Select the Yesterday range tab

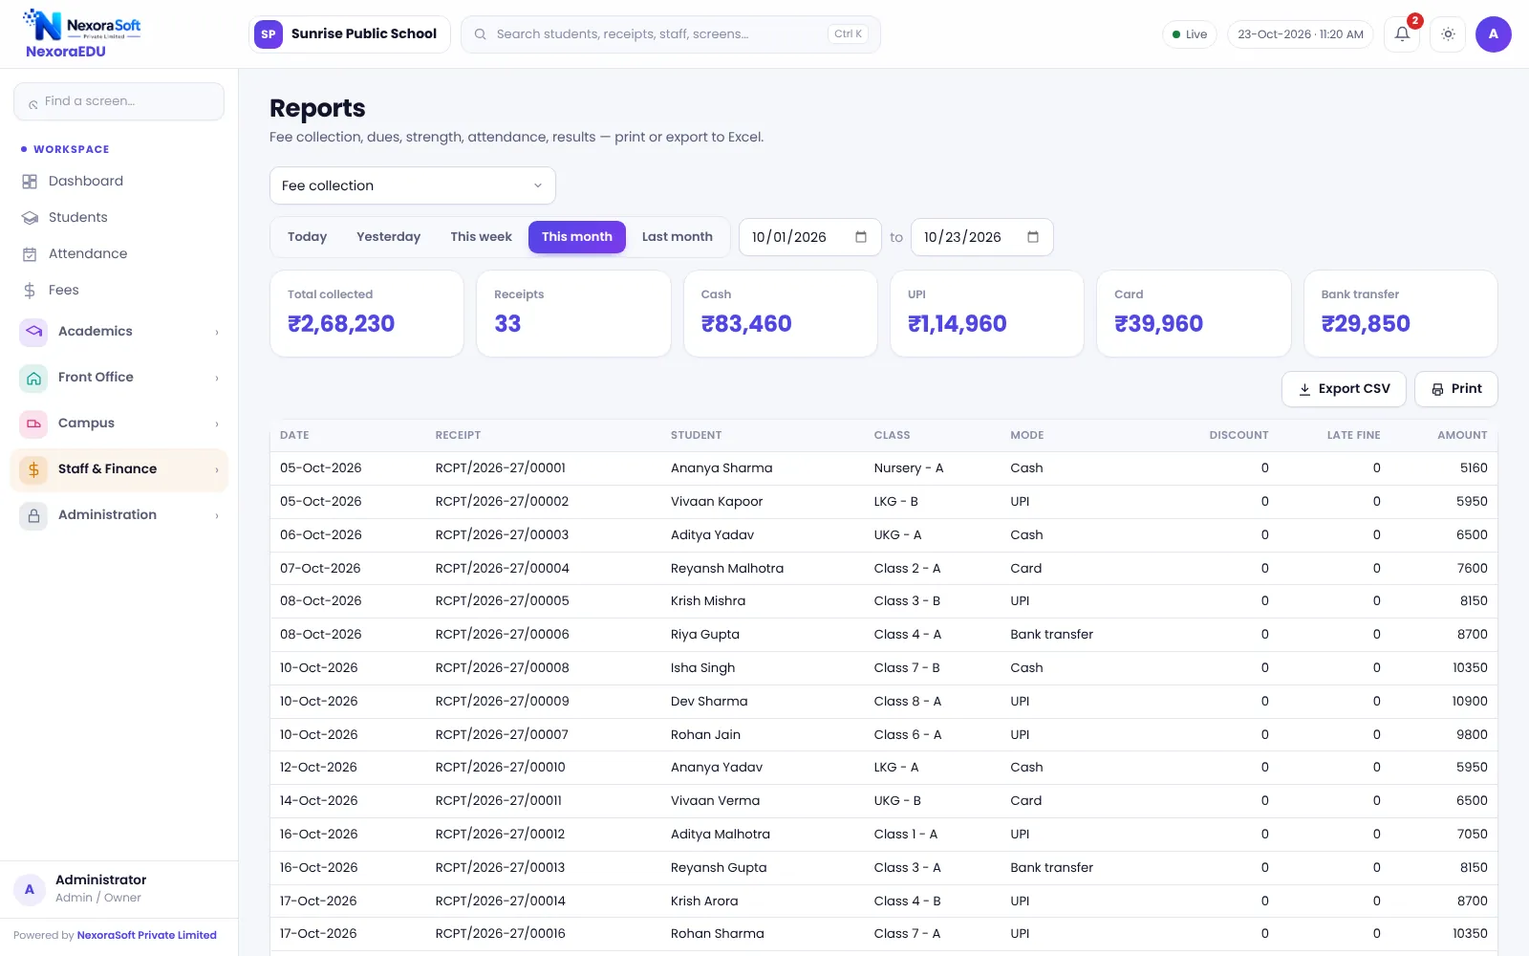[388, 237]
